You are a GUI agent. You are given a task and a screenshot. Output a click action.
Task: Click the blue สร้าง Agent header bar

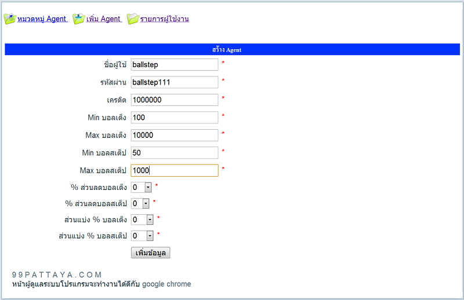(x=232, y=50)
